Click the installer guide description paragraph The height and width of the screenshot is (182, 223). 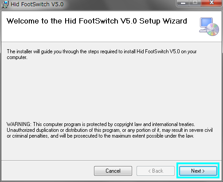coord(102,55)
